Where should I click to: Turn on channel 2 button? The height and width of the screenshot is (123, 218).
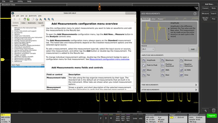coord(101,118)
